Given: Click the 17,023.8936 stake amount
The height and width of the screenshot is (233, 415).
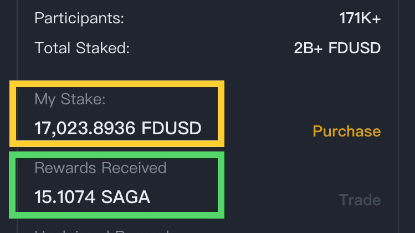Looking at the screenshot, I should pyautogui.click(x=85, y=129).
